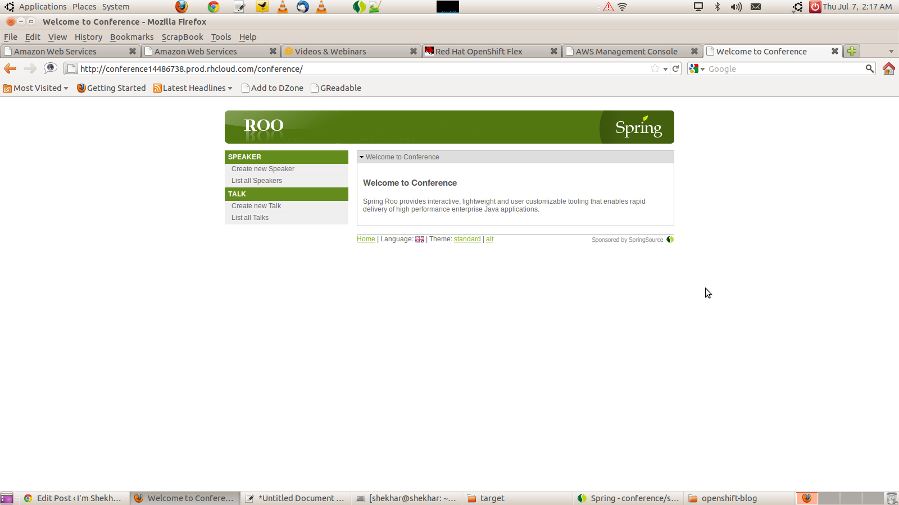Switch to Red Hat OpenShift Flex tab

(x=479, y=51)
